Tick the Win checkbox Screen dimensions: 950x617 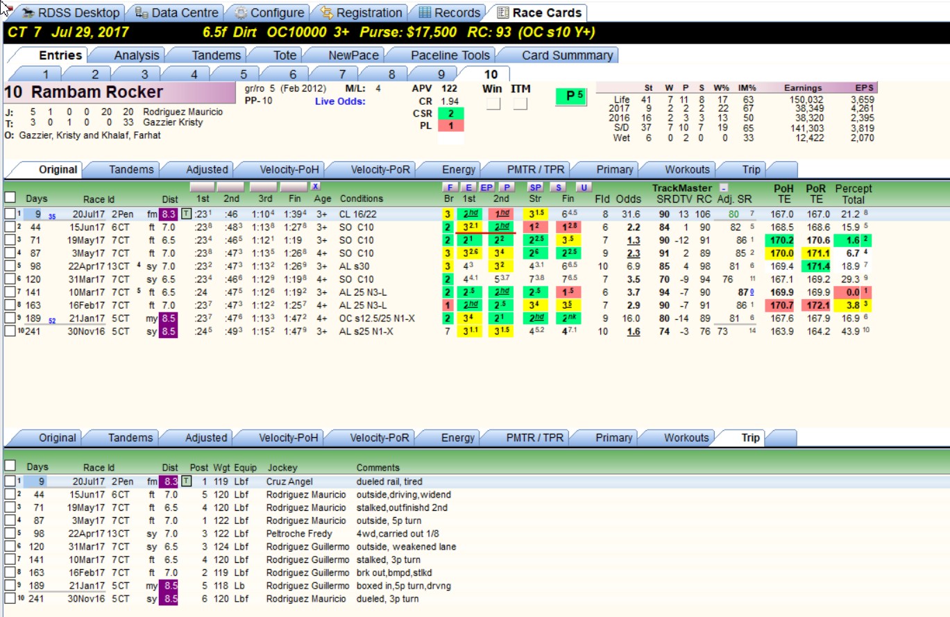coord(493,103)
